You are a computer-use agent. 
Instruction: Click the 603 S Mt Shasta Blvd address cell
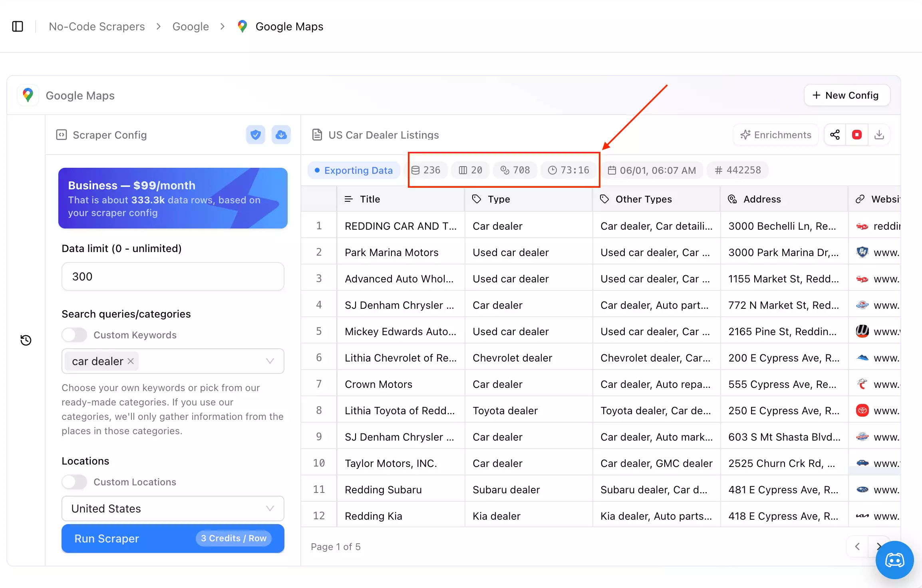[x=784, y=437]
